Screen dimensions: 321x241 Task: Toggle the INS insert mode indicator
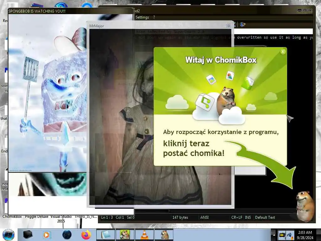248,217
